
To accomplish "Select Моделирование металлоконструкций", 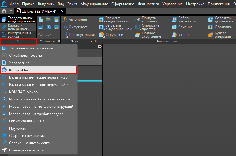I will tap(39, 107).
